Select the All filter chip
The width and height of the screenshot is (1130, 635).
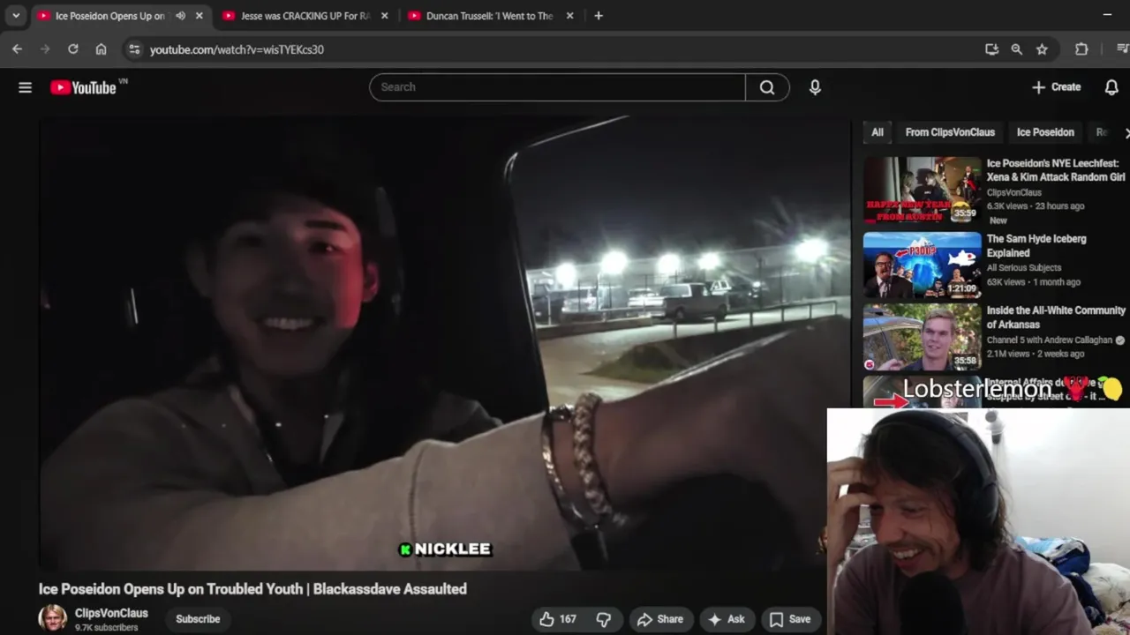(x=878, y=132)
